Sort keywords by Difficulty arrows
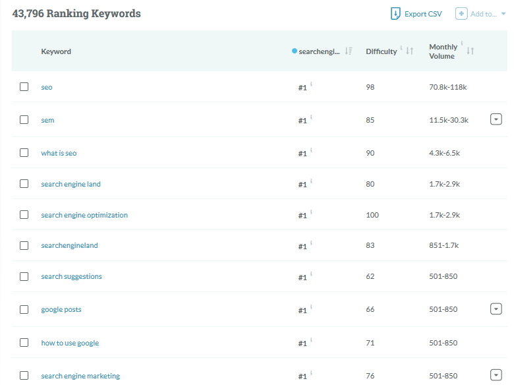Screen dimensions: 514x387 (x=409, y=51)
